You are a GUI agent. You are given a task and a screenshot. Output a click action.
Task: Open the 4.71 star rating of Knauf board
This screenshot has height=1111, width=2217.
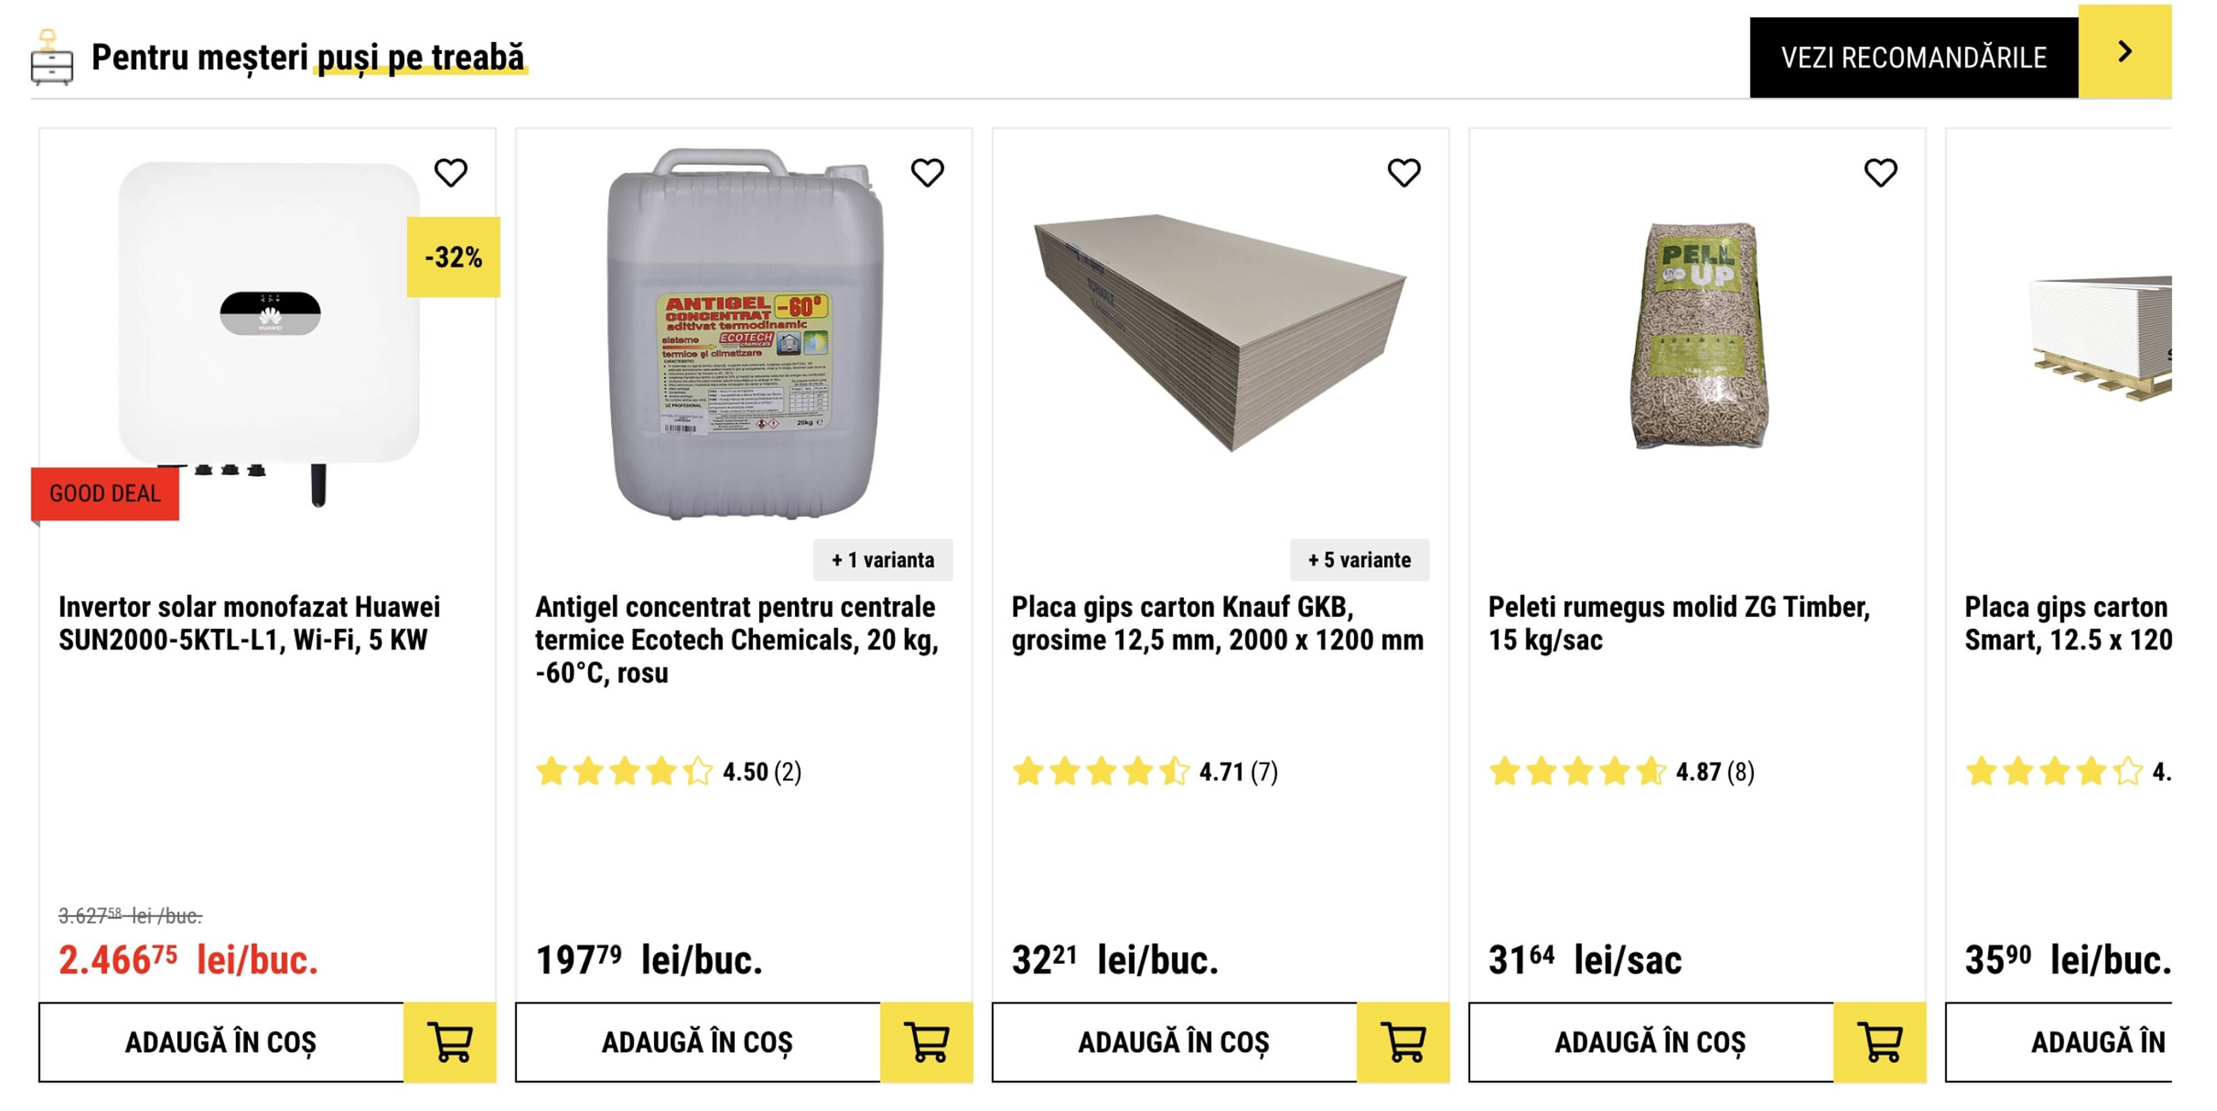click(1144, 772)
